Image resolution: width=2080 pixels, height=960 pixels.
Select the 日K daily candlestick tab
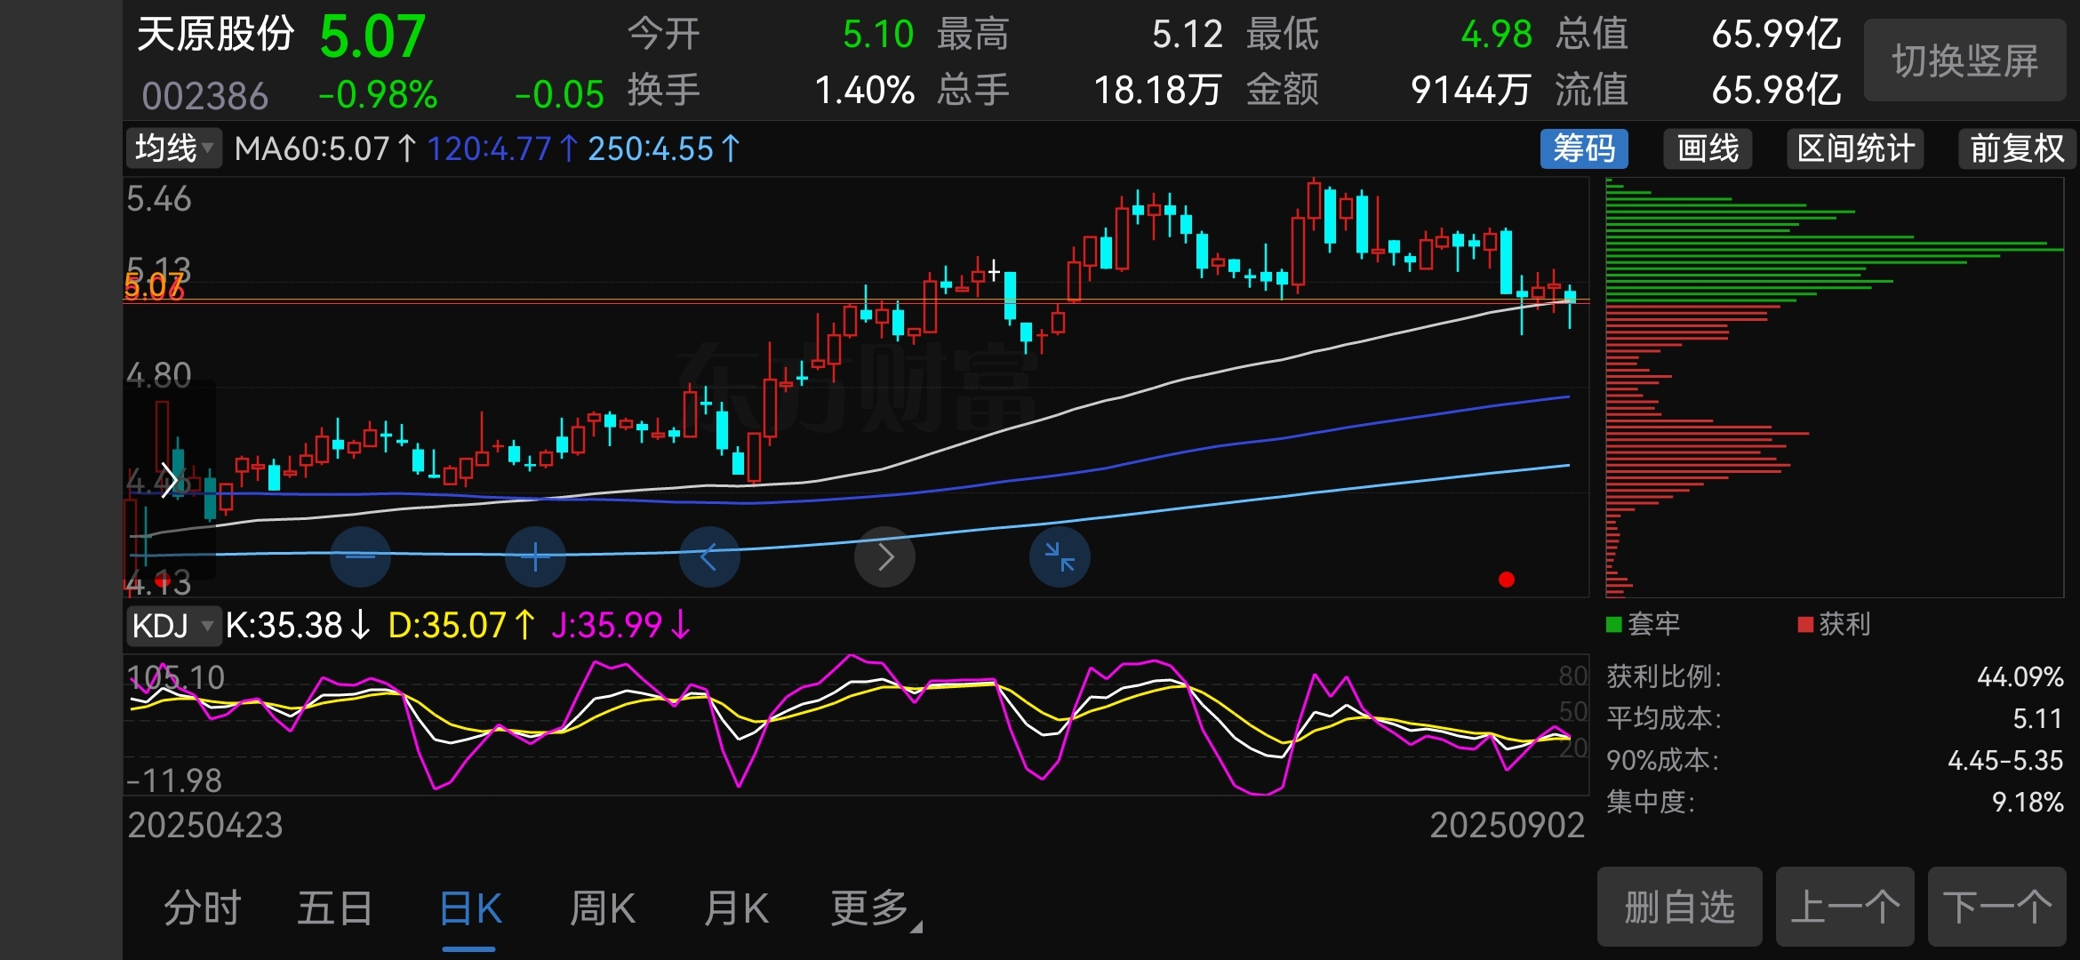click(470, 908)
